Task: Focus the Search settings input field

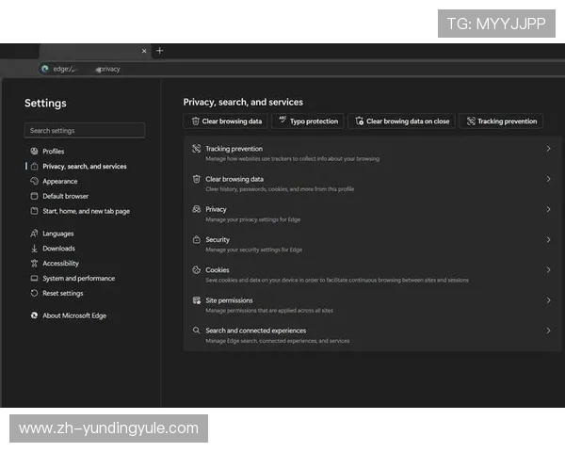Action: (x=85, y=131)
